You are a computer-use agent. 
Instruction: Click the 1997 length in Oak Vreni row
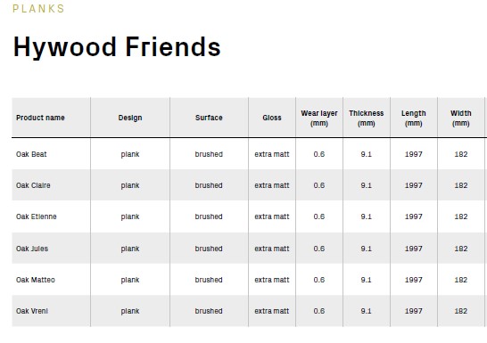click(413, 311)
